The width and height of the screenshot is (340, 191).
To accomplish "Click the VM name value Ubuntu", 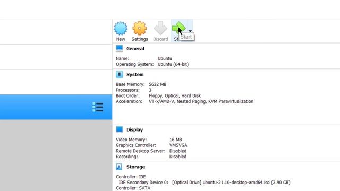I will pos(165,59).
